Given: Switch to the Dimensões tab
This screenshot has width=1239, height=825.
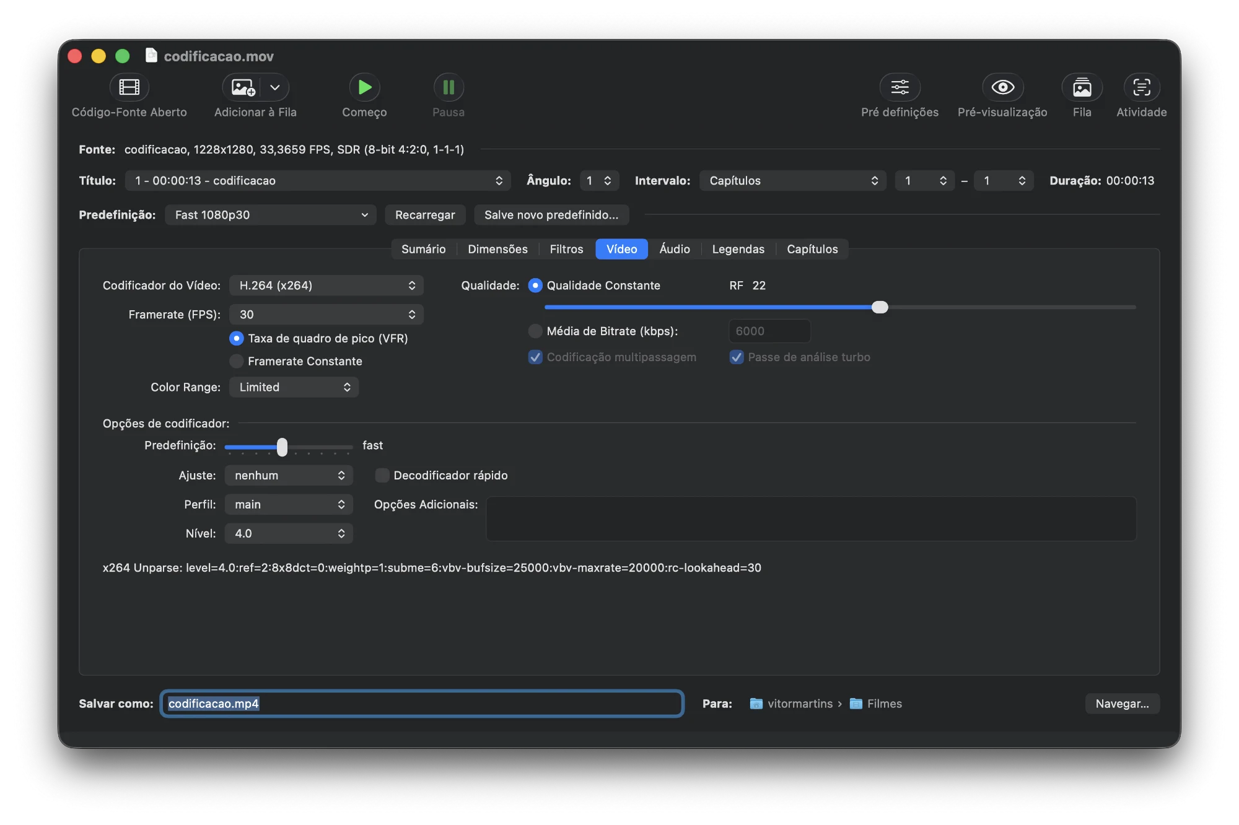Looking at the screenshot, I should point(497,249).
